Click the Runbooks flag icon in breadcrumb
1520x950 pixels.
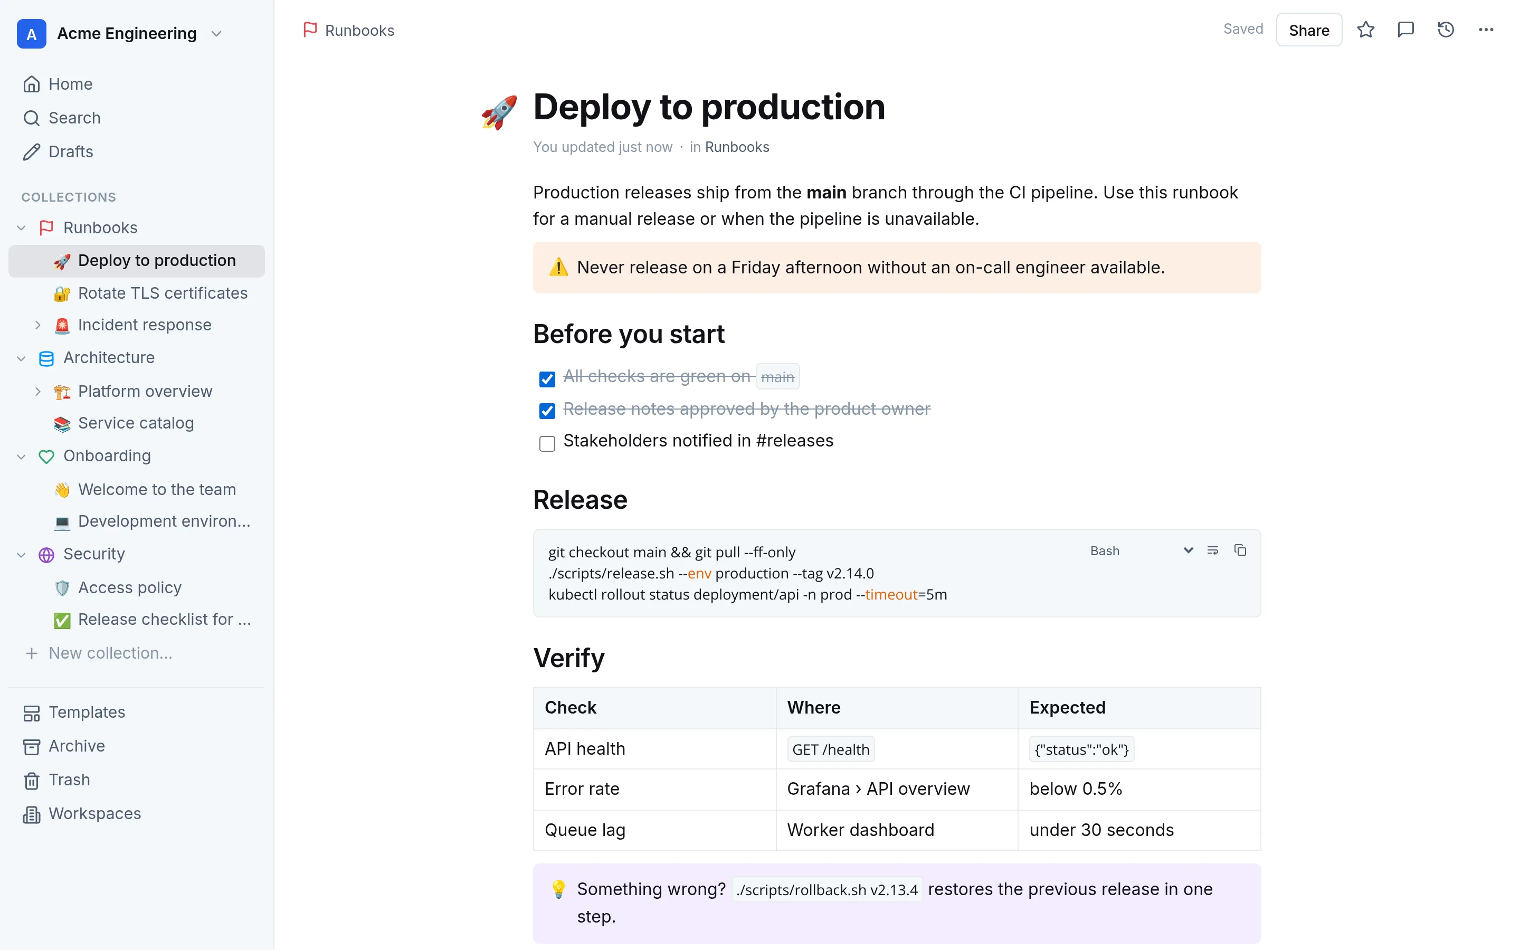pyautogui.click(x=310, y=30)
